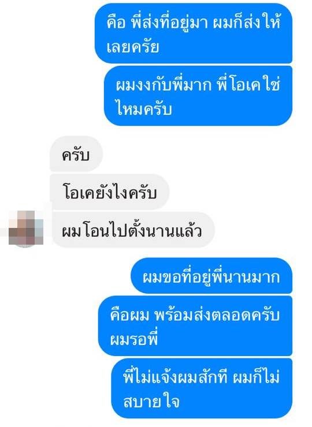Click the topmost blue sent message

194,33
